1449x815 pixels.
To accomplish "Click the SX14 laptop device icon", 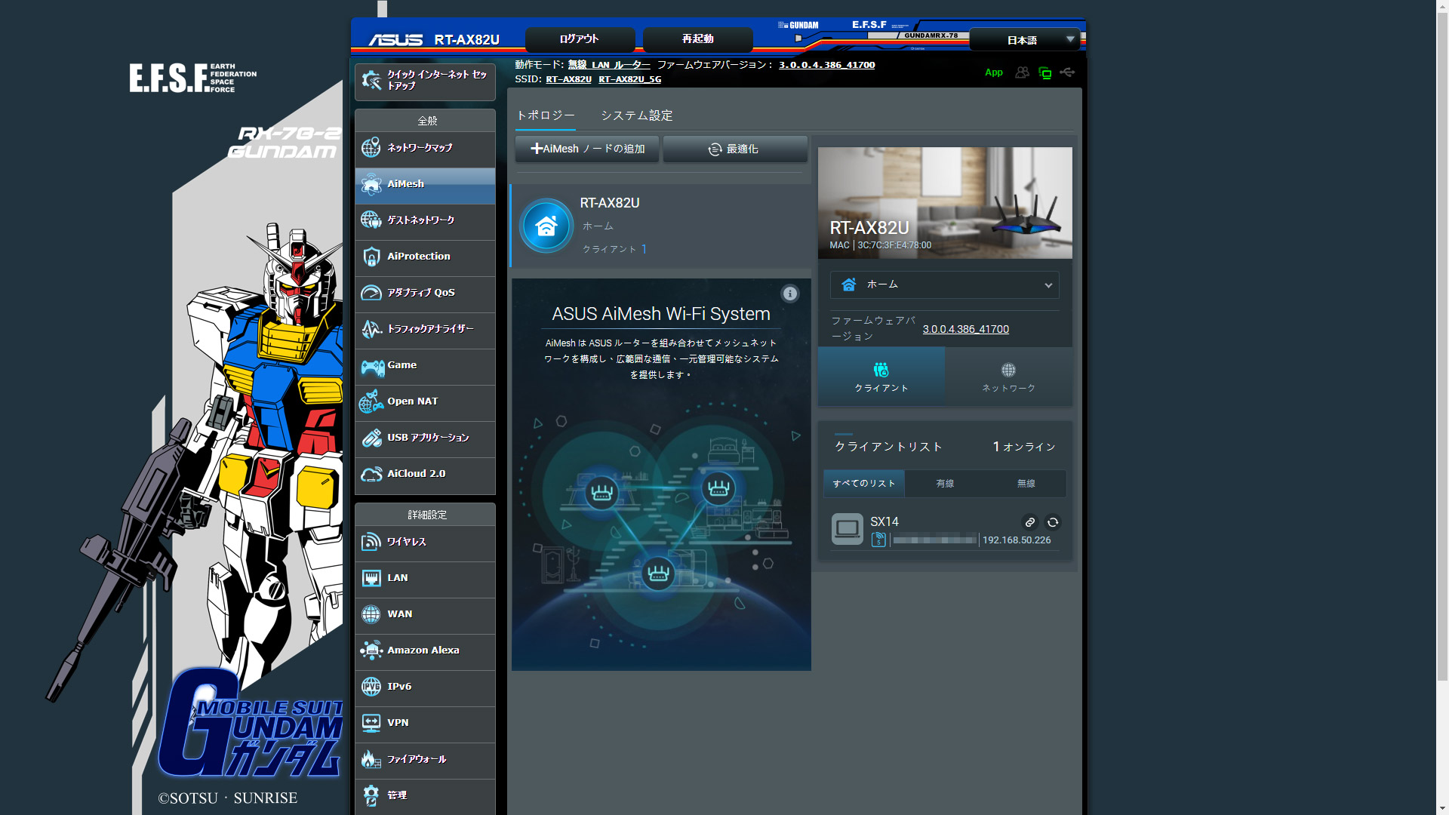I will (x=847, y=529).
